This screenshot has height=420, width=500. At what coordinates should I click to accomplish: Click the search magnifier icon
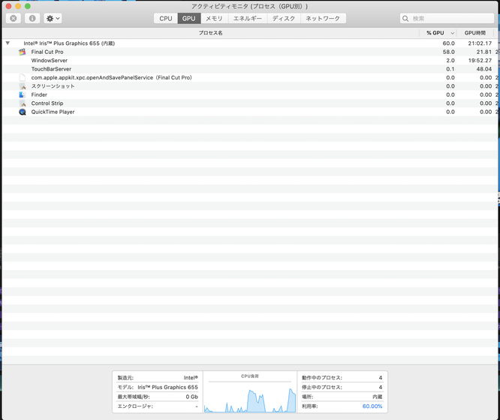[x=405, y=19]
